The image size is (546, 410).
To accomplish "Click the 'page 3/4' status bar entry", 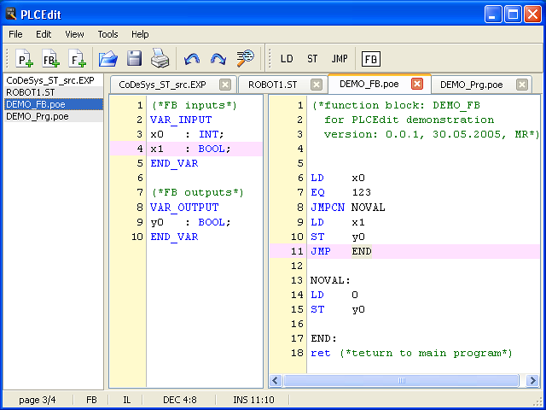I will tap(38, 400).
